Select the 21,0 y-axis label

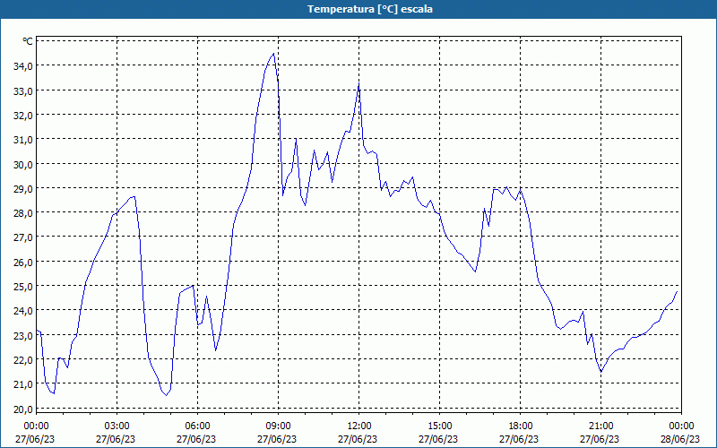pyautogui.click(x=23, y=384)
